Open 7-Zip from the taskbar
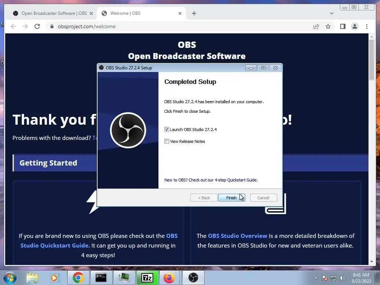The image size is (380, 285). click(147, 278)
